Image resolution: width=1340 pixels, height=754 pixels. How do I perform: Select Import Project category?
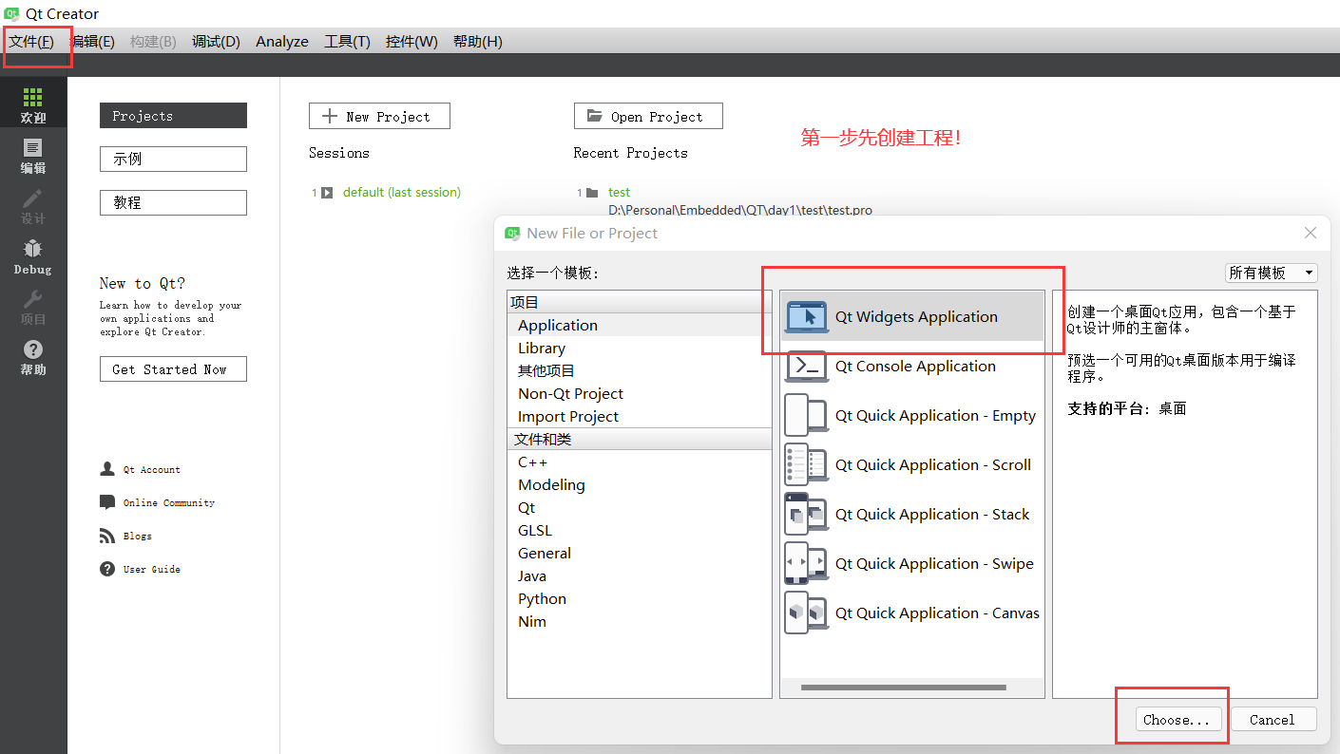click(640, 417)
